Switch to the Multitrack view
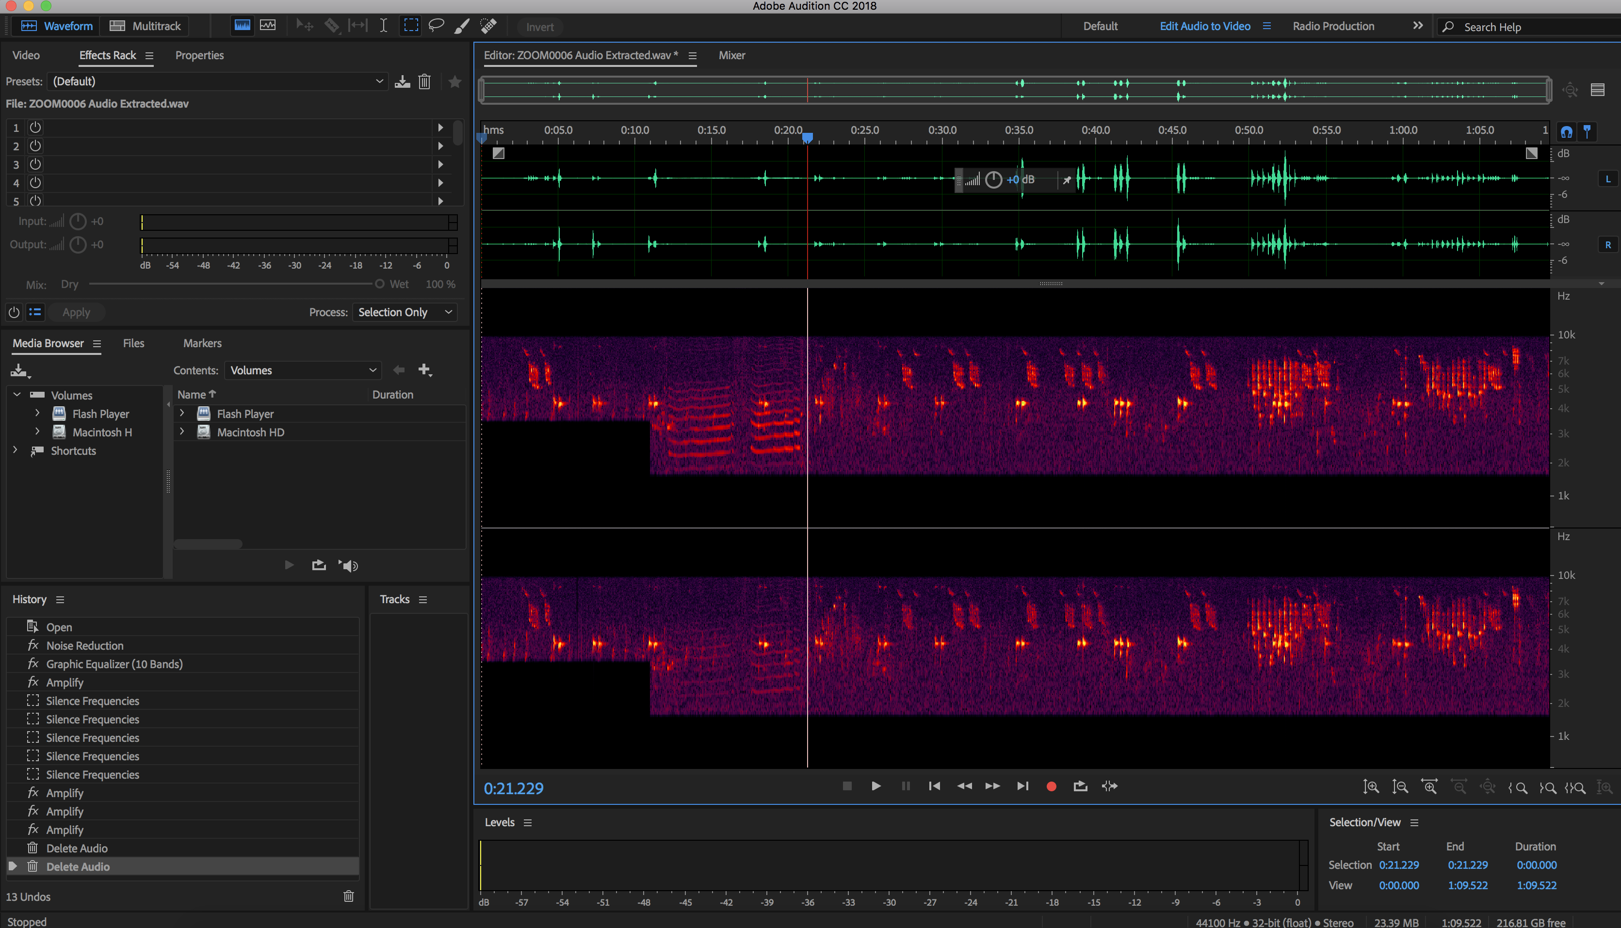1621x928 pixels. [x=146, y=26]
